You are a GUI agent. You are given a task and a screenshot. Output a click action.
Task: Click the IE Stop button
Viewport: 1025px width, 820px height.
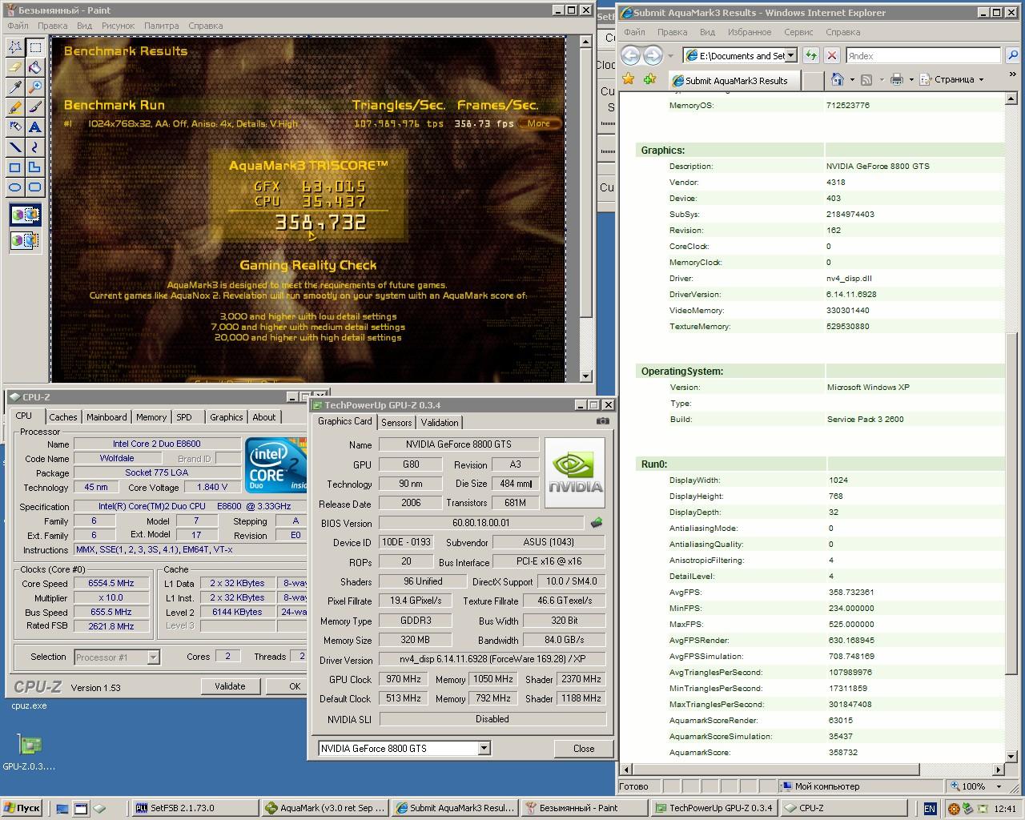pyautogui.click(x=832, y=55)
